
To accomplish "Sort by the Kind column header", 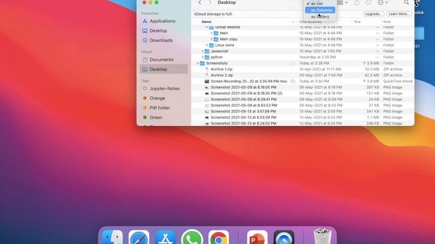I will point(387,22).
